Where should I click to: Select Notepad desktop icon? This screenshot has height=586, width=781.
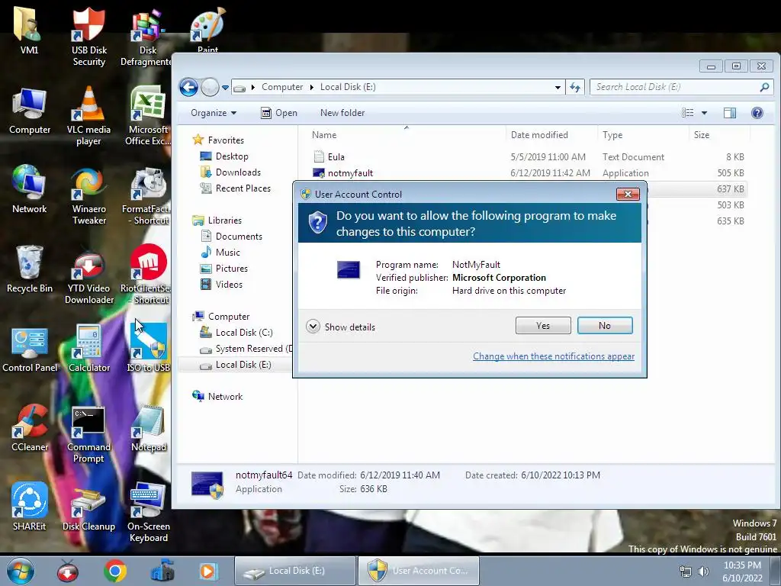[x=148, y=429]
